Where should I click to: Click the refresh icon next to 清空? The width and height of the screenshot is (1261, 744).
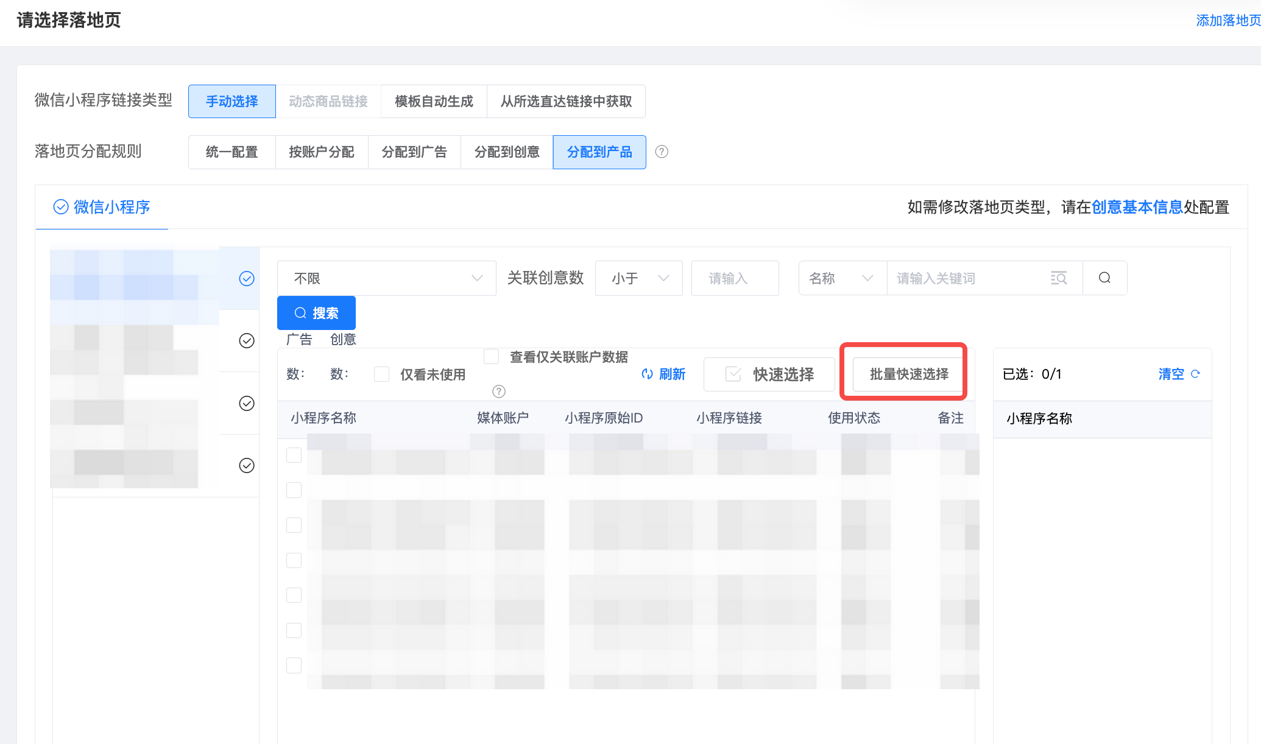(x=1195, y=374)
